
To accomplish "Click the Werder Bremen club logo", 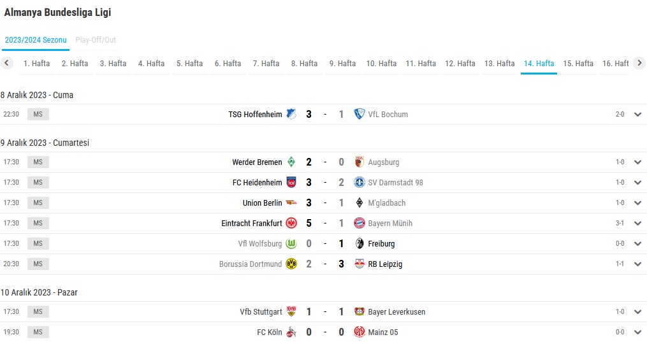I will click(291, 162).
